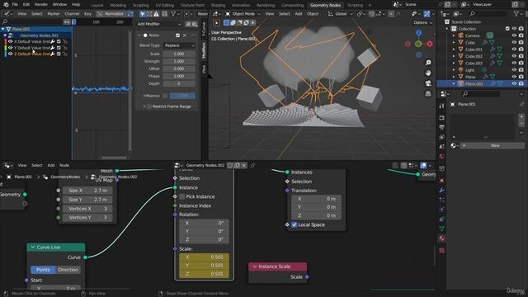Click the add workspace plus button
This screenshot has width=528, height=297.
[x=370, y=6]
